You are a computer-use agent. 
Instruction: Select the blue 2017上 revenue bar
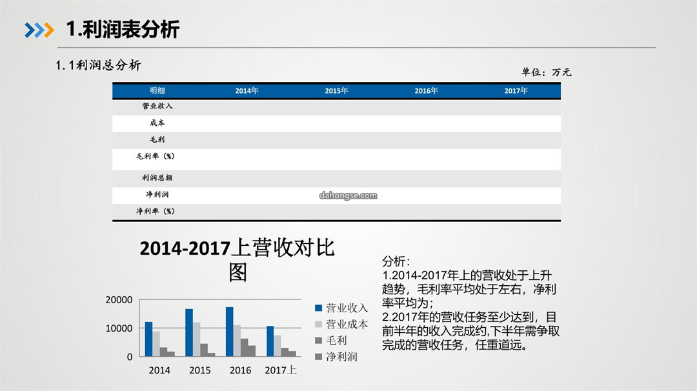[270, 341]
